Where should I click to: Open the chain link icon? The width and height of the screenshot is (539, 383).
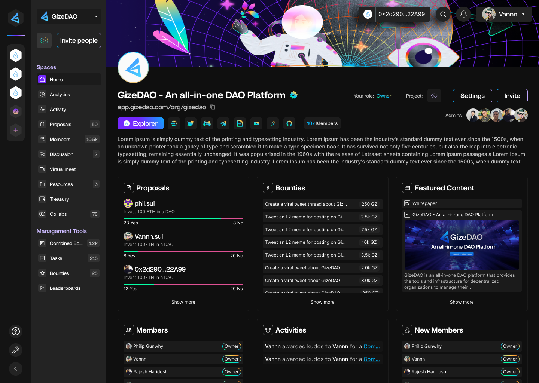coord(273,123)
